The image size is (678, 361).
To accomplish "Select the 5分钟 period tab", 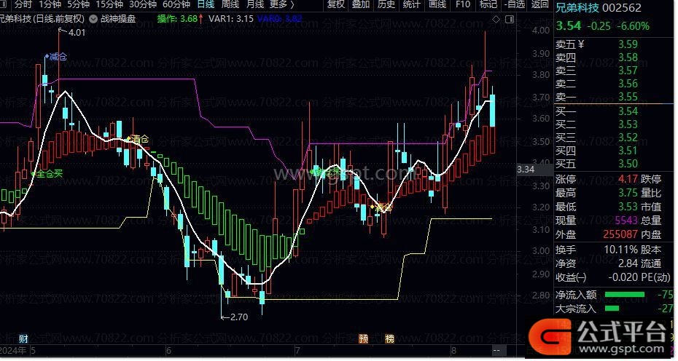I will pyautogui.click(x=78, y=5).
